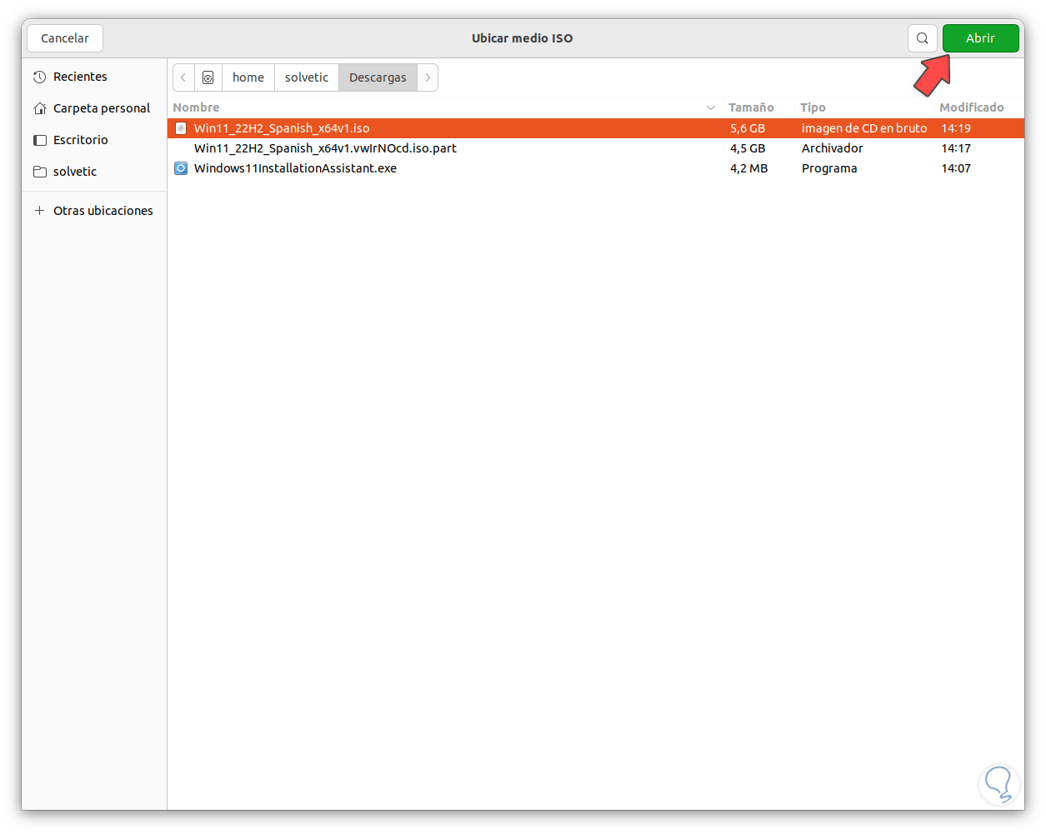Navigate to home in the path bar
This screenshot has height=834, width=1046.
pos(248,77)
